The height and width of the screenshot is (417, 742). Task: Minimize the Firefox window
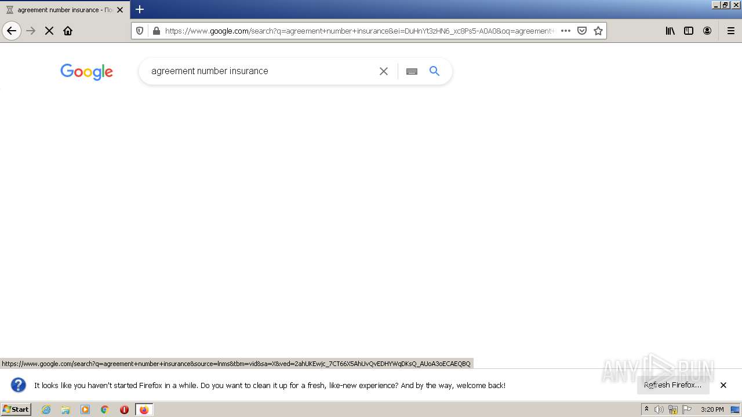[716, 5]
